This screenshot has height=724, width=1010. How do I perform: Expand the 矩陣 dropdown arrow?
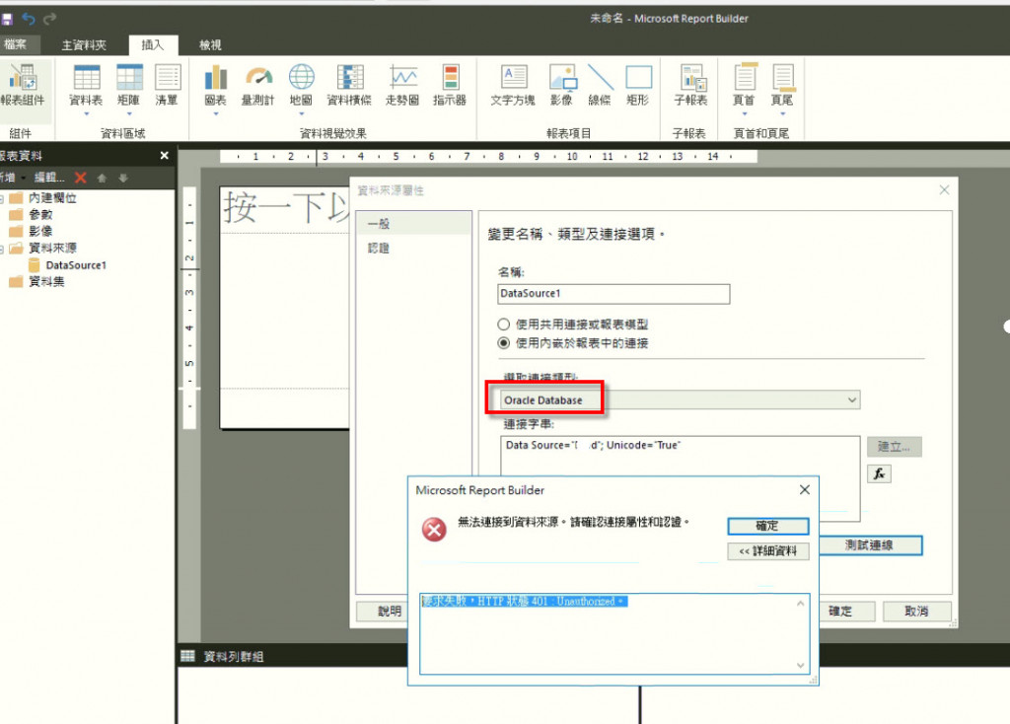pos(129,114)
